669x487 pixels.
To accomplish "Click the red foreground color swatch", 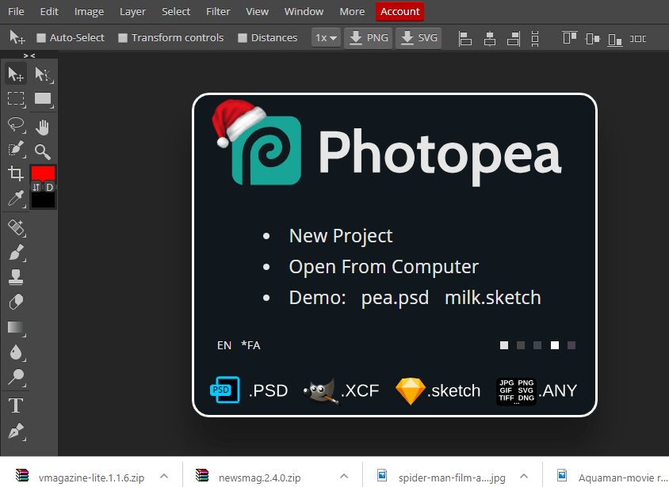I will [x=43, y=173].
